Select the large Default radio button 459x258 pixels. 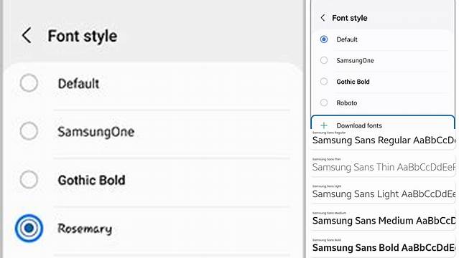(29, 83)
